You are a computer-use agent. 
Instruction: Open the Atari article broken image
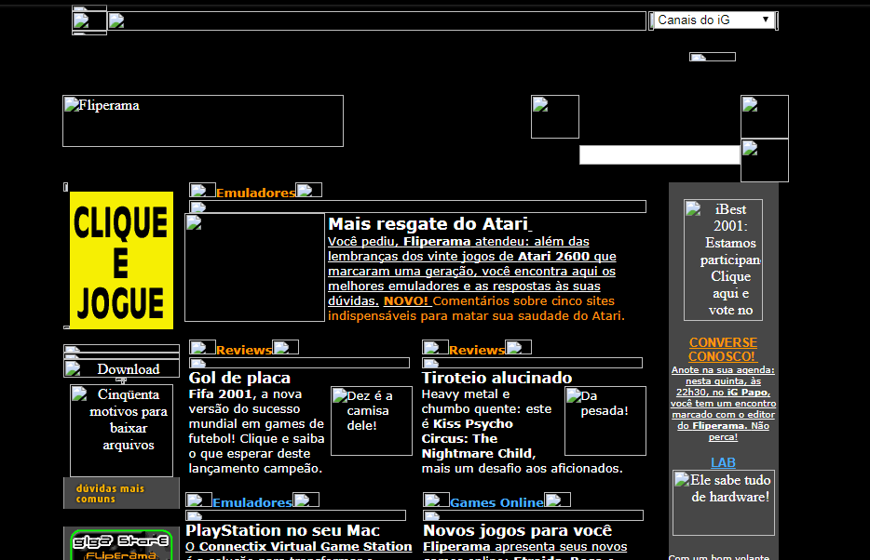click(x=254, y=268)
